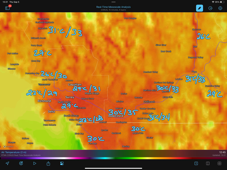Viewport: 227px width, 170px height.
Task: Switch to two-pane split layout
Action: tap(208, 163)
